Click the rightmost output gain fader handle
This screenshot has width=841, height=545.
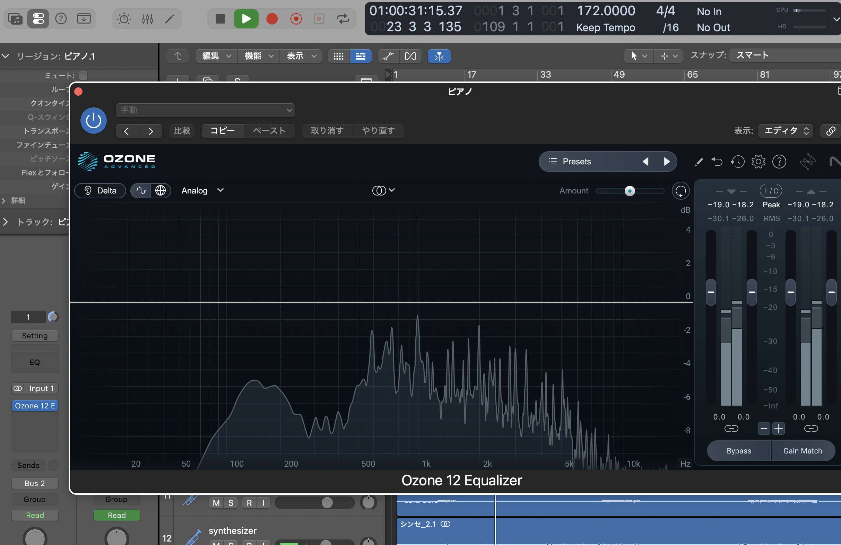tap(831, 292)
